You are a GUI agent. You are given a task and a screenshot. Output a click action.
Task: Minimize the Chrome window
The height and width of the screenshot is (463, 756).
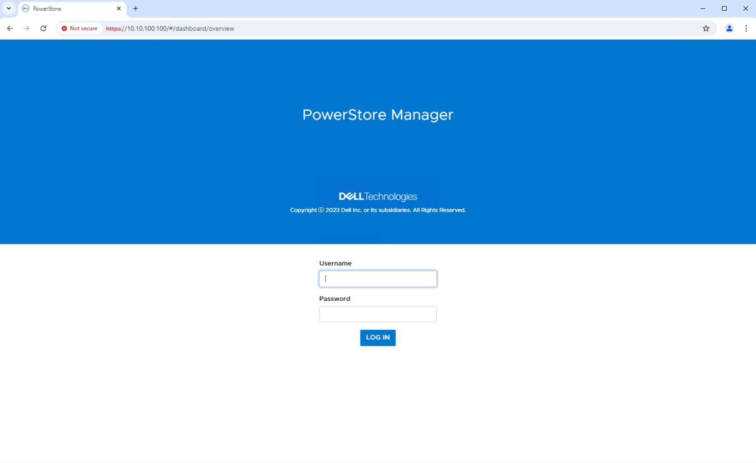point(702,8)
